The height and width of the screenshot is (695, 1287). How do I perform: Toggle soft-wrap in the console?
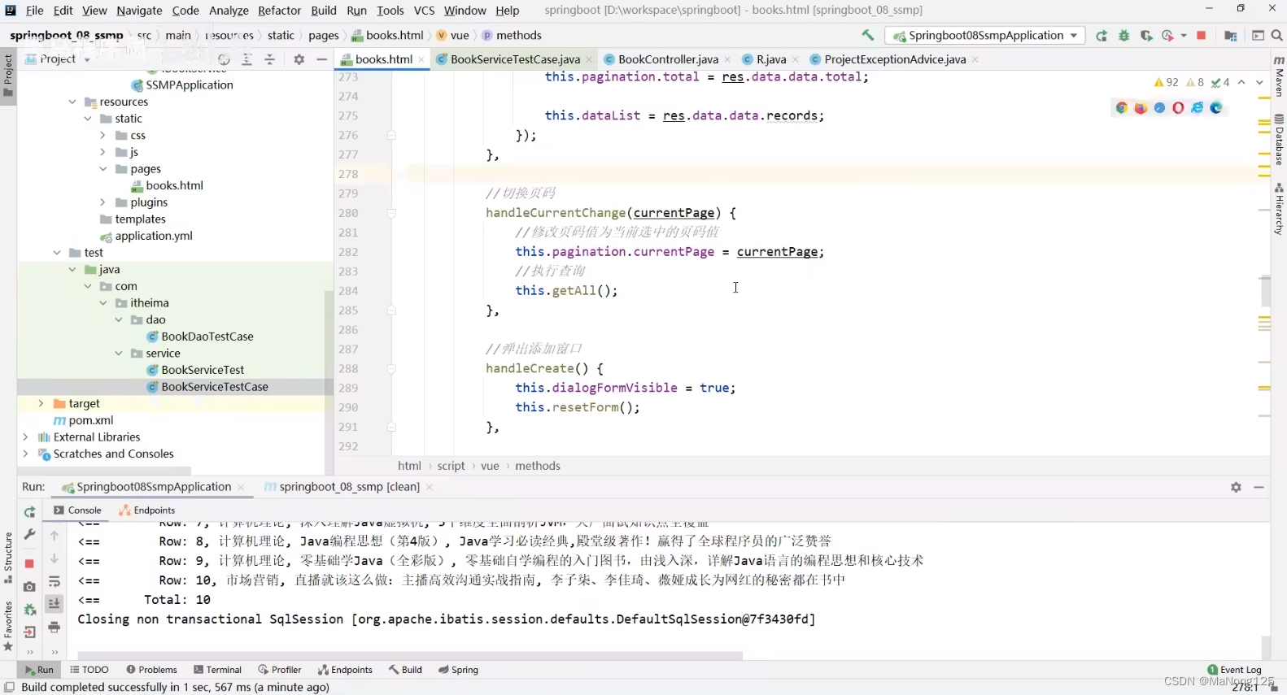coord(55,582)
